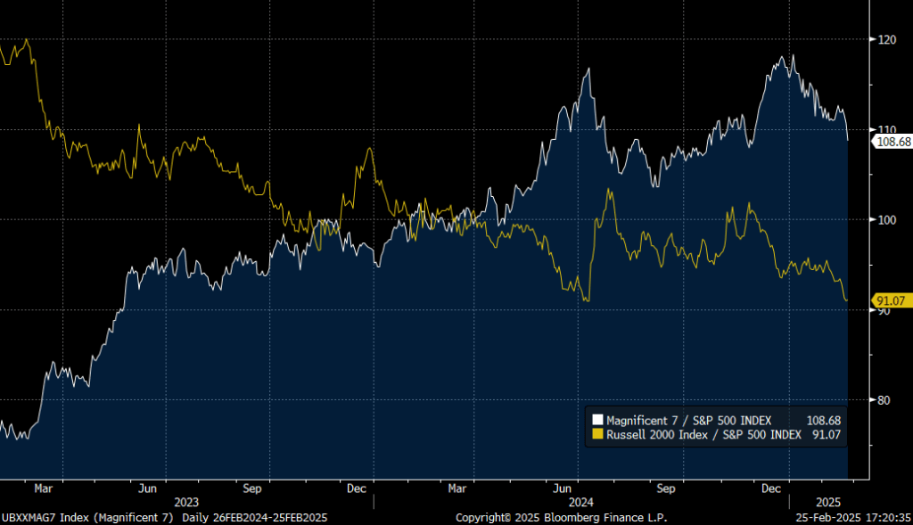
Task: Select the Sep label on the time axis
Action: [251, 488]
